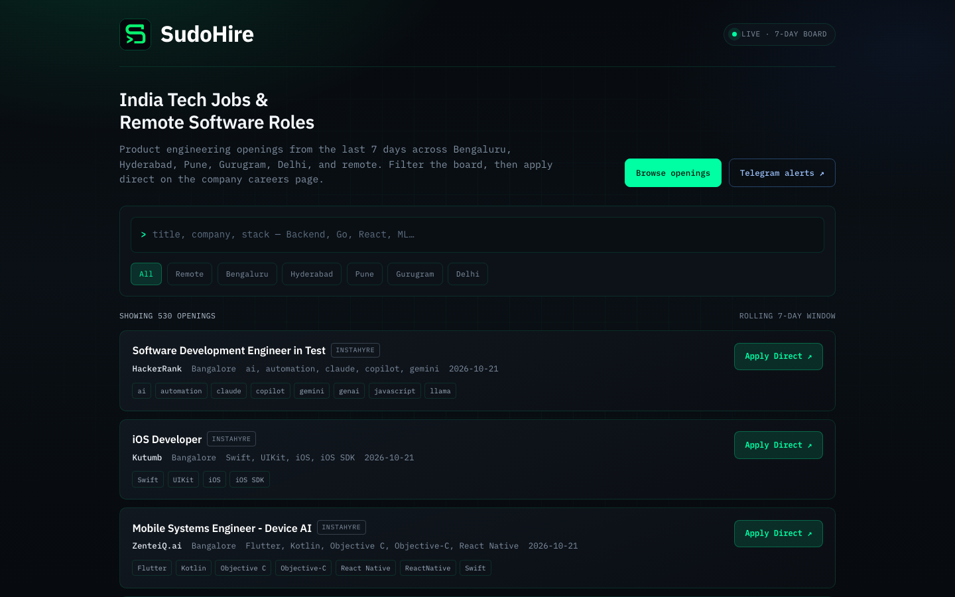955x597 pixels.
Task: Apply Direct to the ZenteiQ.ai job
Action: 779,533
